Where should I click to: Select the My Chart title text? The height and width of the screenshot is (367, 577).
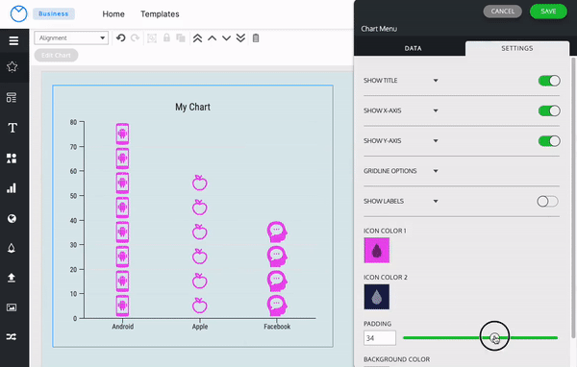tap(193, 107)
